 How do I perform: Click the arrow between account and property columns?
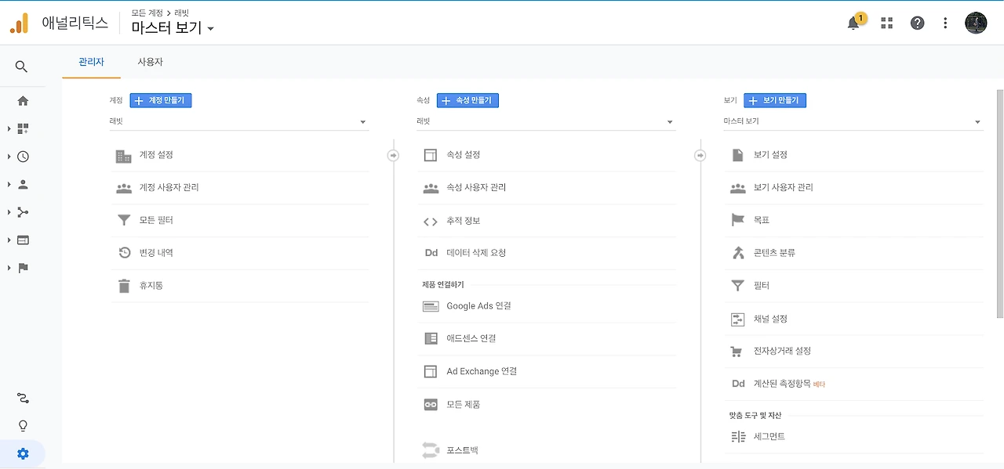tap(393, 156)
